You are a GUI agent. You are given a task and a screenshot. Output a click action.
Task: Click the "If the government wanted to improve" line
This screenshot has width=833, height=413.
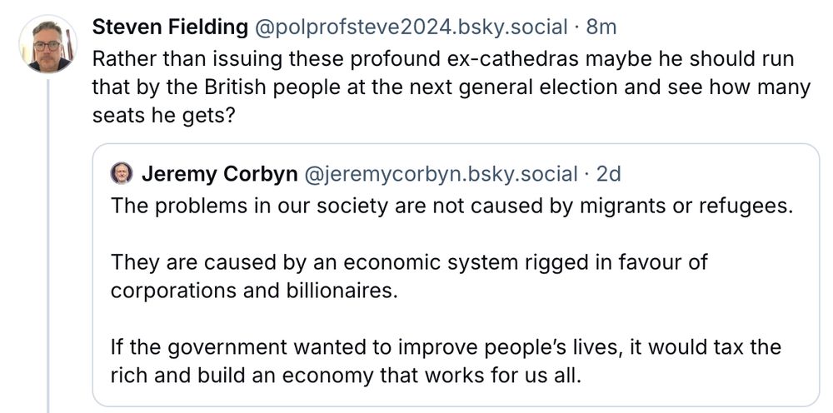[x=446, y=347]
